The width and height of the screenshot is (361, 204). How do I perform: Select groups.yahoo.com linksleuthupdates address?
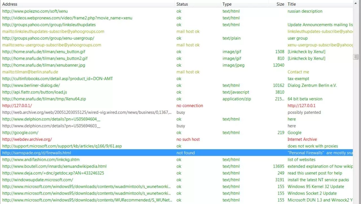[x=49, y=25]
